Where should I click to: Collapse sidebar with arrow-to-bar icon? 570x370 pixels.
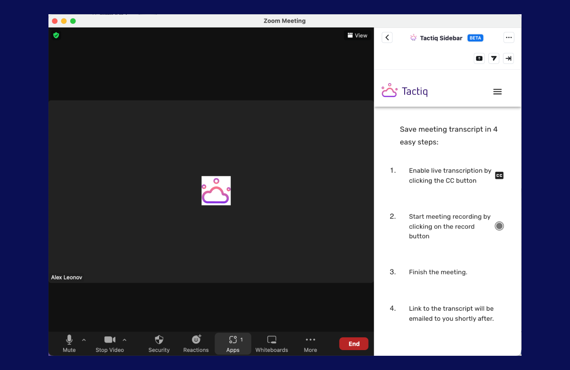pos(509,58)
